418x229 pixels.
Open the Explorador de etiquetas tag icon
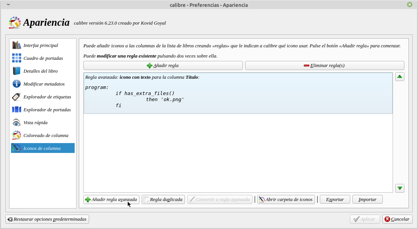coord(17,97)
